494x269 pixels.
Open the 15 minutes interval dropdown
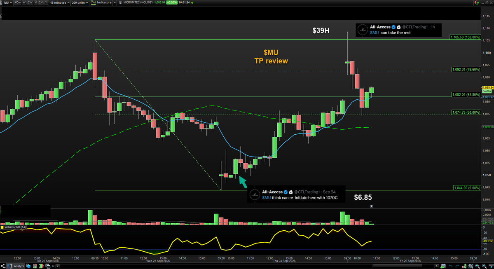60,2
